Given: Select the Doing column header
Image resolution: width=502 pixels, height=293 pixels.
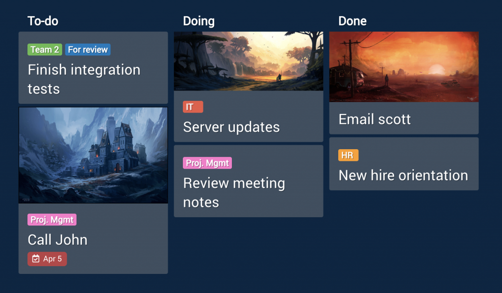Looking at the screenshot, I should tap(199, 21).
